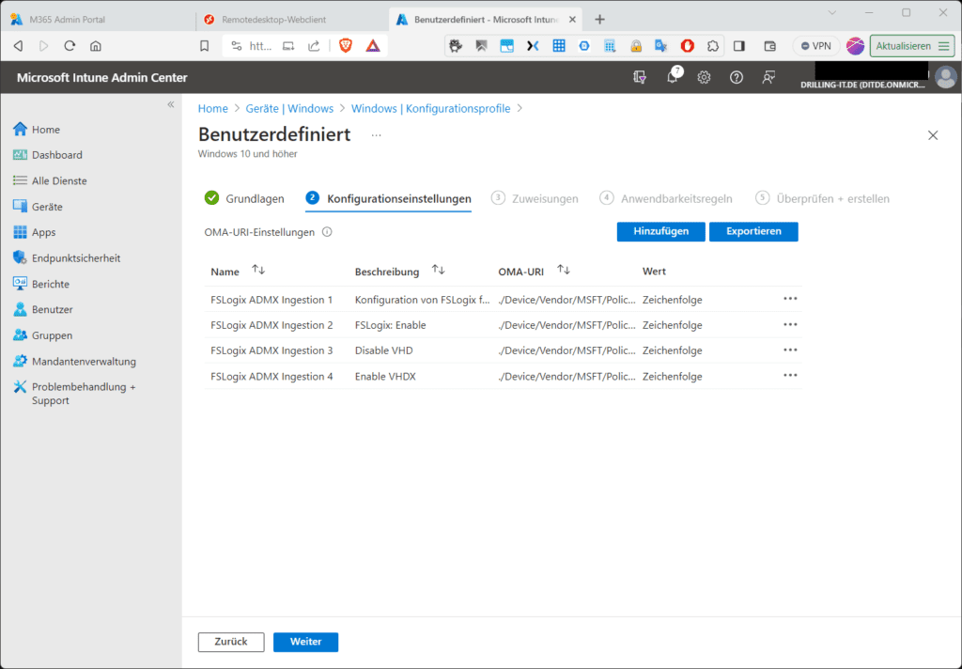Select Konfigurationseinstellungen step

coord(388,198)
